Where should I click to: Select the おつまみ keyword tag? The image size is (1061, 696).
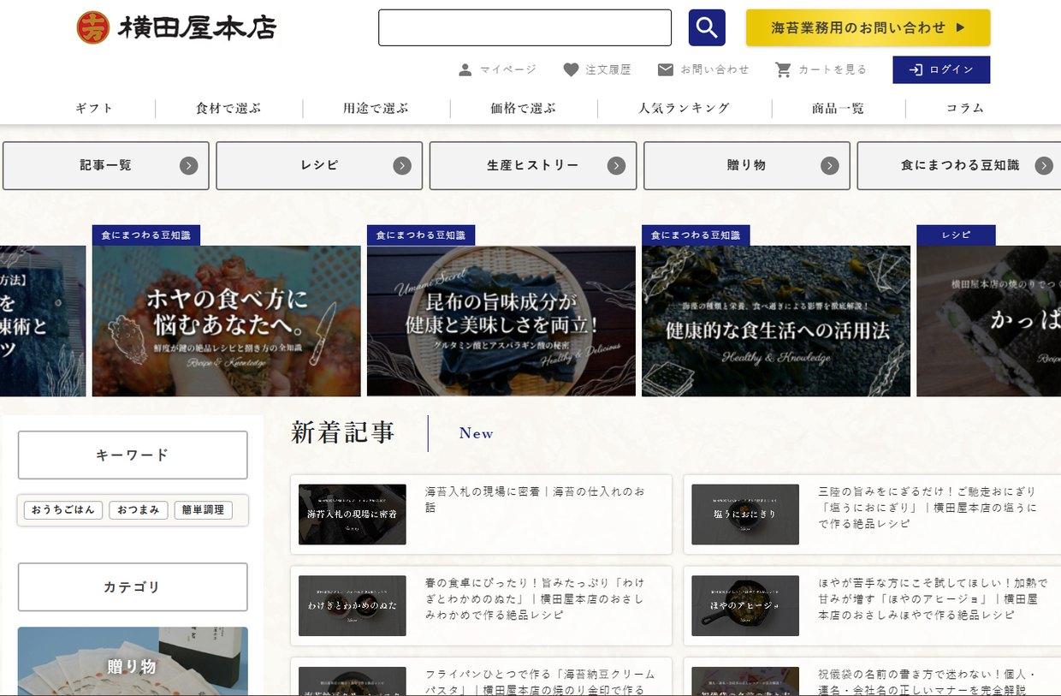tap(139, 510)
